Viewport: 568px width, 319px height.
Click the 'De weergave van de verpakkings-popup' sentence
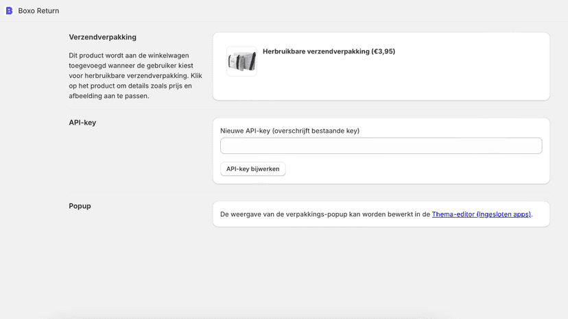pos(377,214)
